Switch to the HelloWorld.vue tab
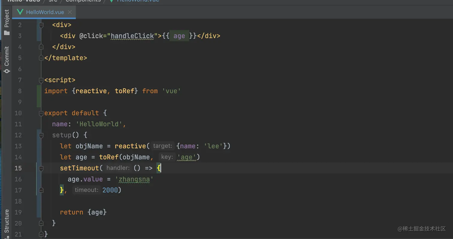This screenshot has height=239, width=453. tap(44, 12)
